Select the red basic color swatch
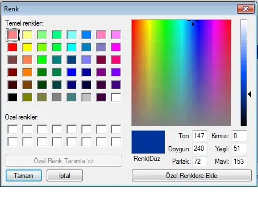The width and height of the screenshot is (258, 215). (13, 47)
